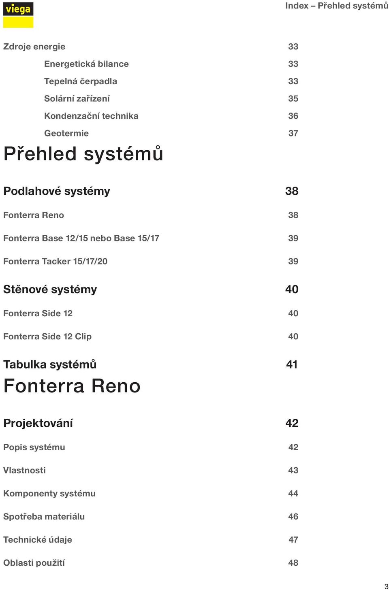
Task: Go to the Popis systému entry
Action: point(34,447)
